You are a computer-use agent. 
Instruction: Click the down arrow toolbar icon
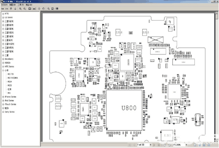click(15, 9)
